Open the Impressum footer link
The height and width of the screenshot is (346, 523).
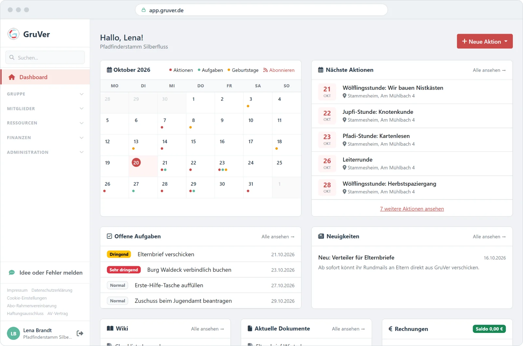tap(17, 290)
